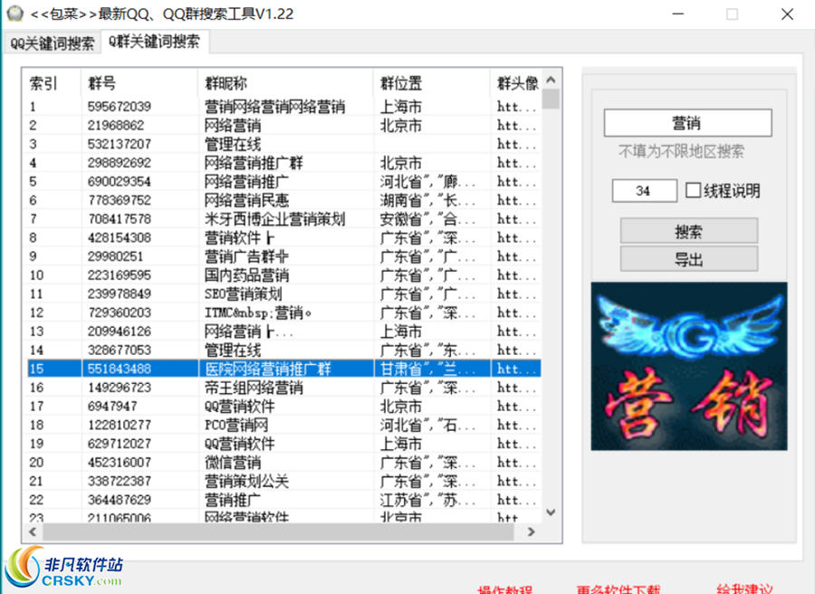Switch to the QQ关键词搜索 tab

(x=52, y=43)
